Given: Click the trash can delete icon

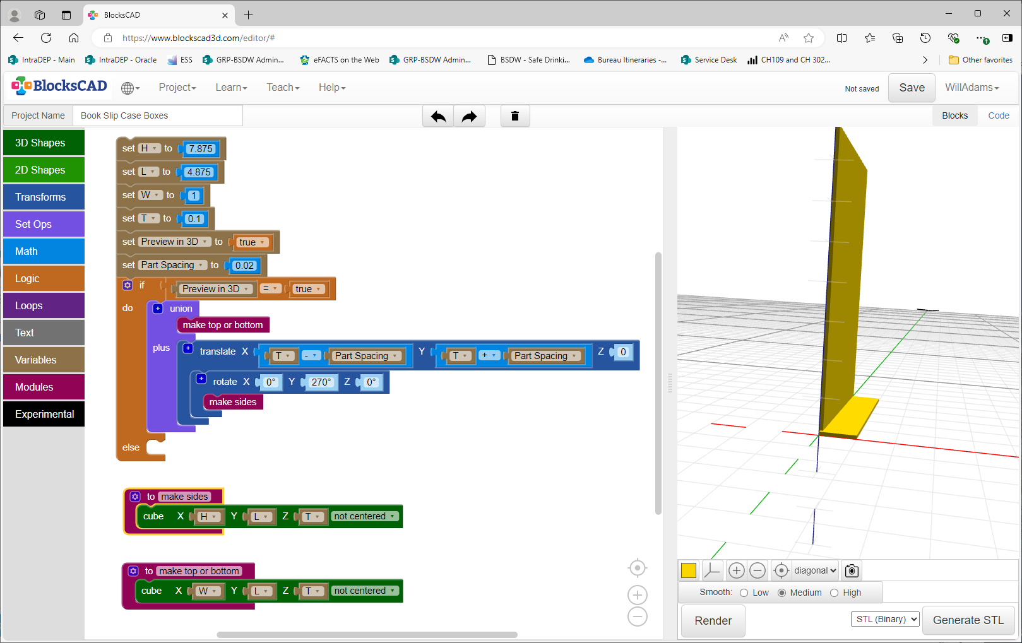Looking at the screenshot, I should [515, 116].
